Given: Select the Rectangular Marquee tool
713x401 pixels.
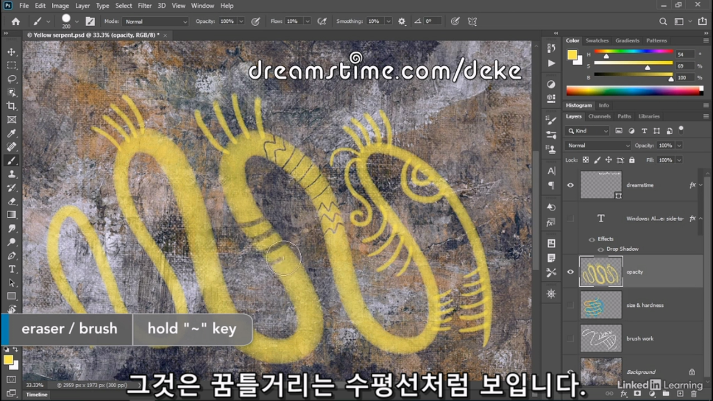Looking at the screenshot, I should point(12,65).
